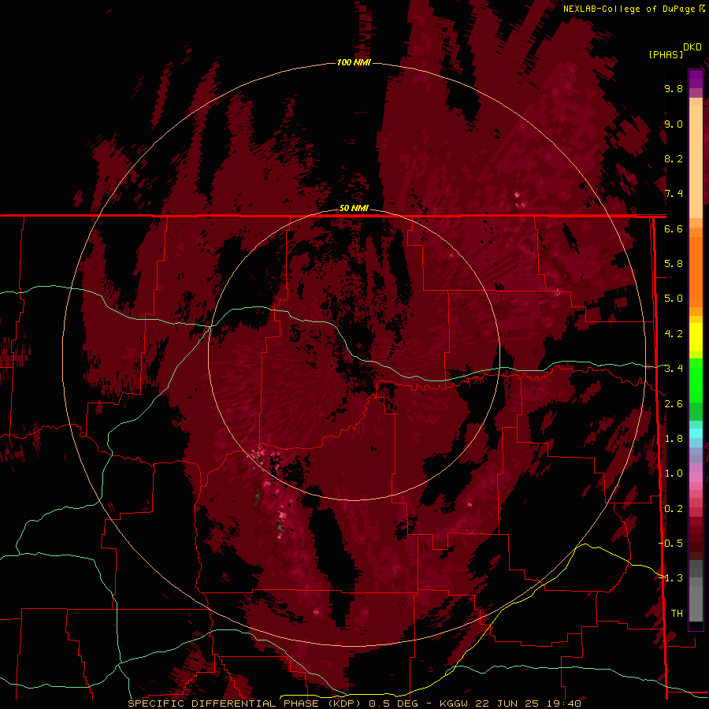Screen dimensions: 709x709
Task: Select the 7.4 value on the color scale
Action: click(674, 194)
